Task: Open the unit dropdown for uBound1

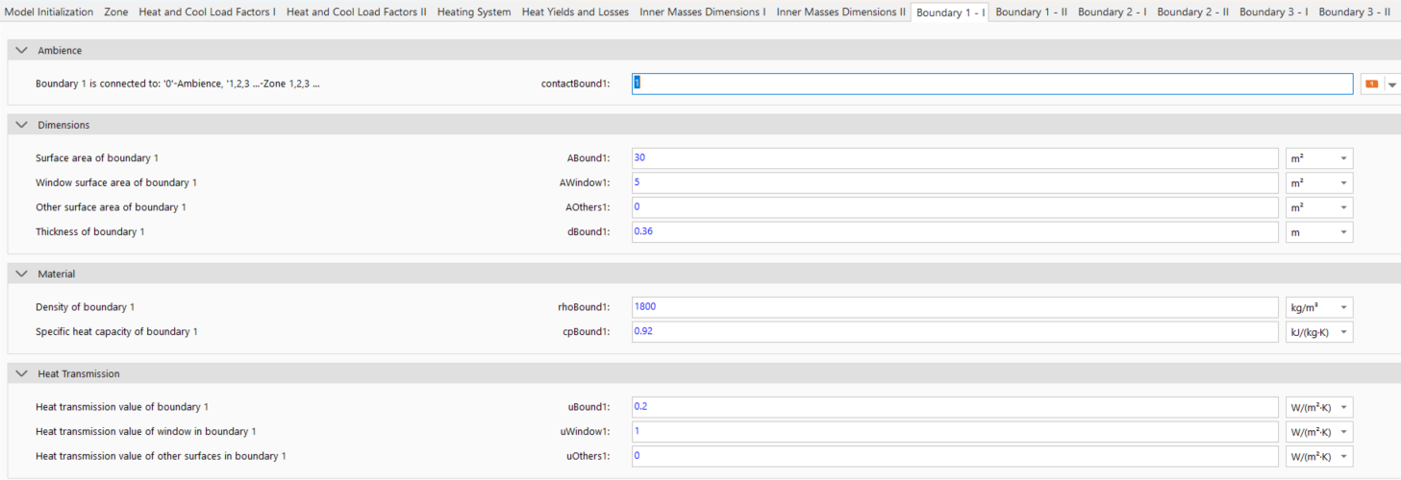Action: 1319,407
